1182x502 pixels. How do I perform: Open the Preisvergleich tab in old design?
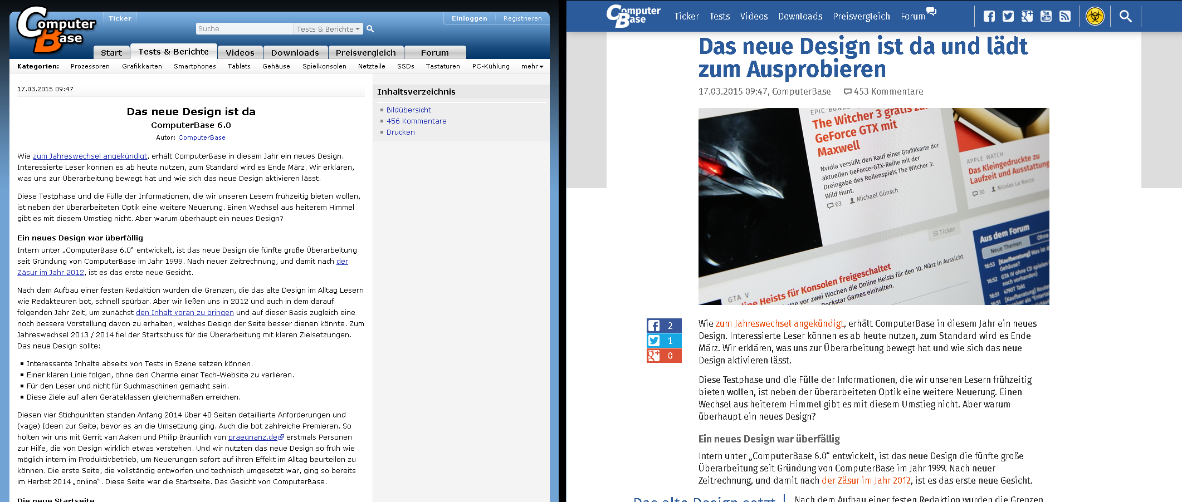tap(366, 52)
